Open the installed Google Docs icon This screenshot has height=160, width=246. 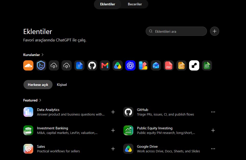[79, 65]
